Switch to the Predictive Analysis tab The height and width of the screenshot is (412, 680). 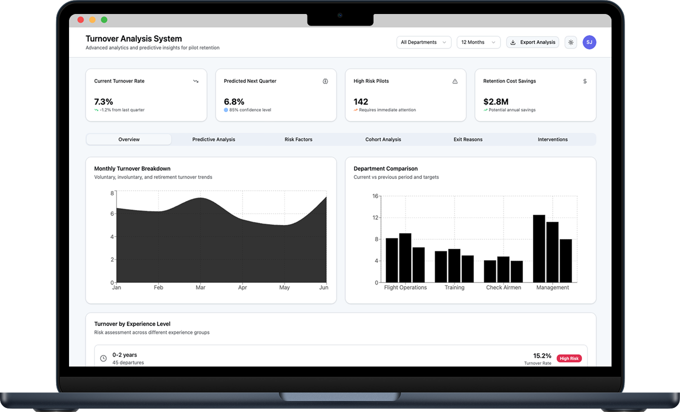tap(213, 139)
